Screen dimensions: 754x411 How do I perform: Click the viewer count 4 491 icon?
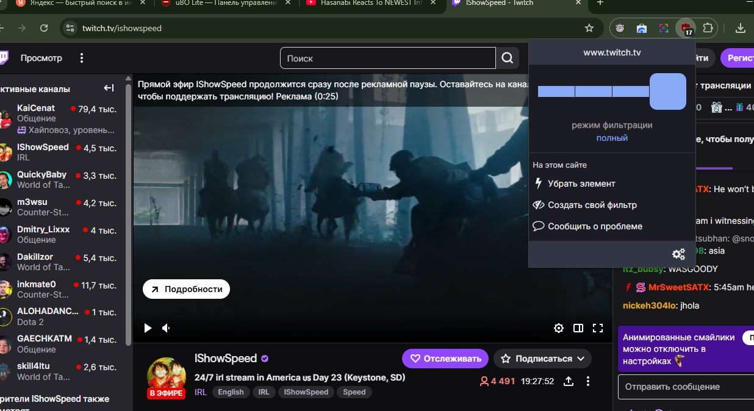[x=485, y=381]
